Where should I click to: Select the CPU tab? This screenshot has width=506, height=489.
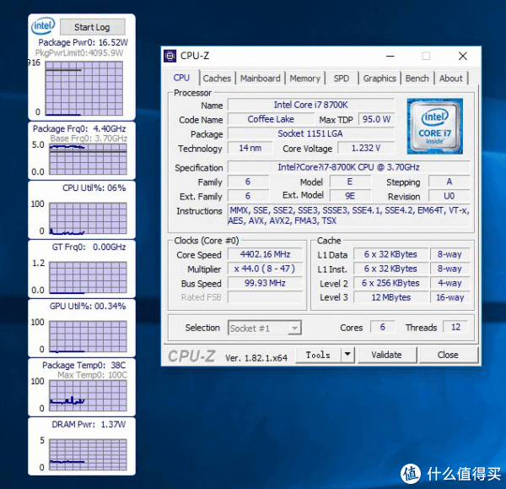[x=181, y=78]
